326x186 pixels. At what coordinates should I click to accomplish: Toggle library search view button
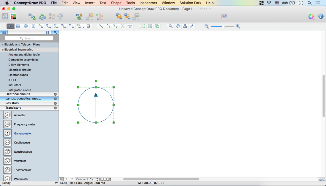coord(55,32)
